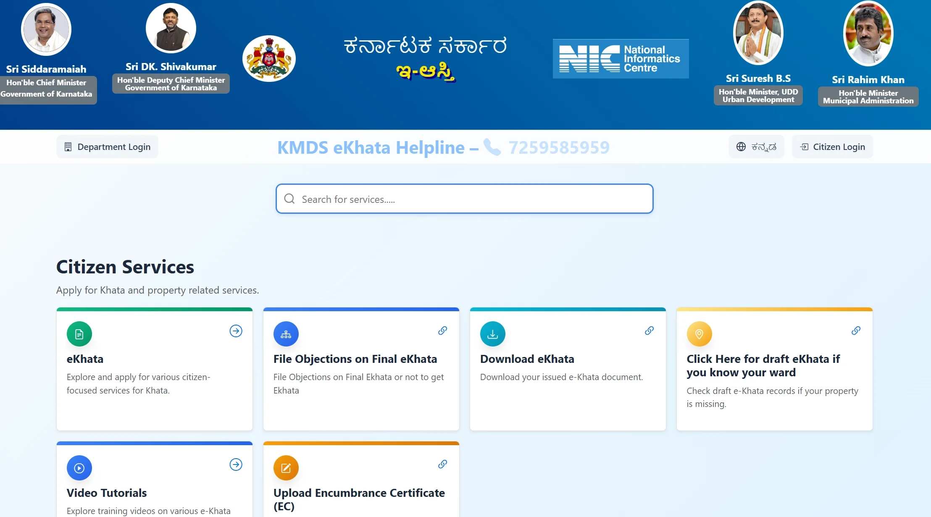Open the Department Login button
The width and height of the screenshot is (931, 517).
pos(107,147)
